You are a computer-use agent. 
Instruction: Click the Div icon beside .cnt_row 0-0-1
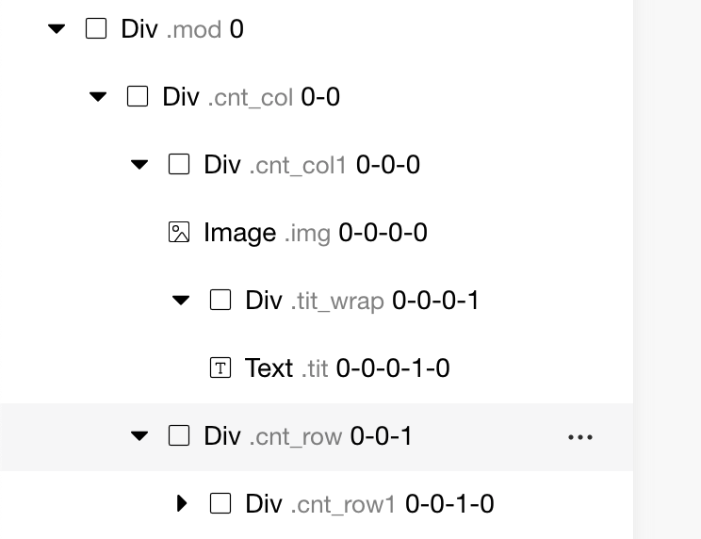179,436
